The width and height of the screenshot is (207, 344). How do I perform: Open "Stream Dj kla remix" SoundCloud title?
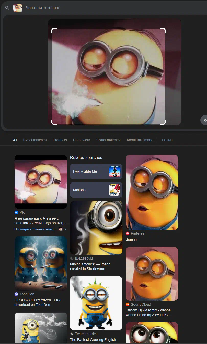click(149, 313)
